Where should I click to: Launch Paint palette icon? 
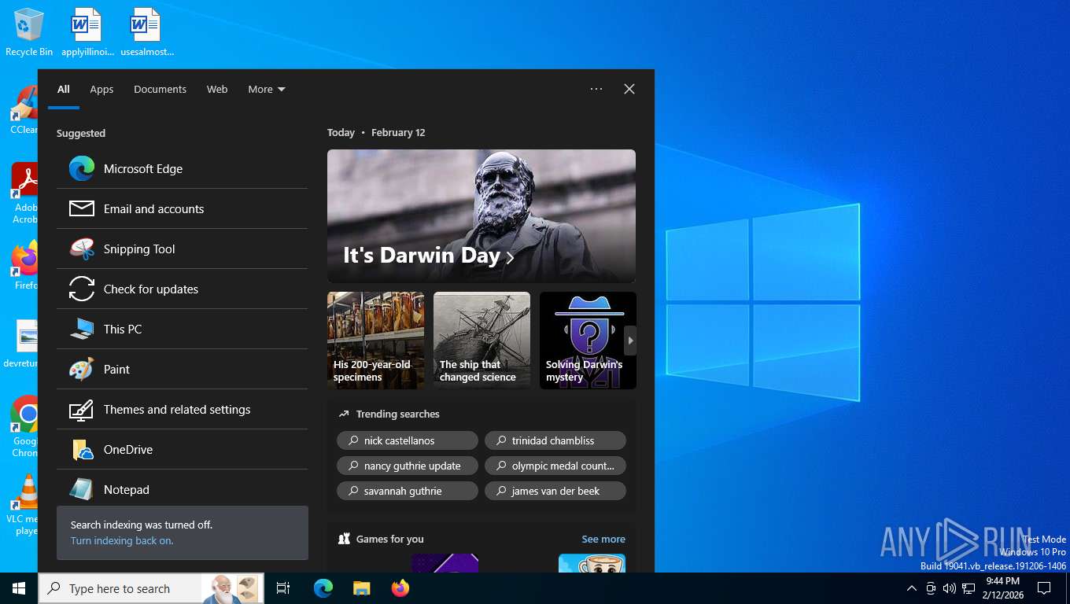82,369
